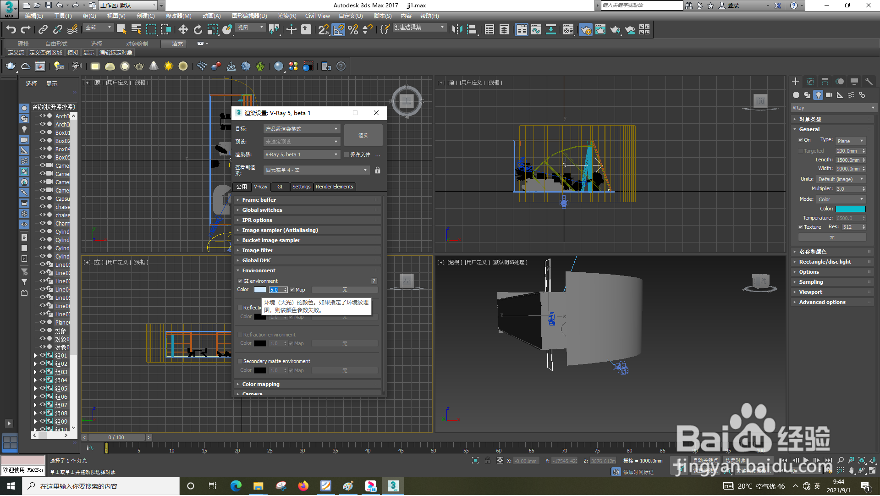Image resolution: width=880 pixels, height=496 pixels.
Task: Enable the Secondary matte environment checkbox
Action: click(x=240, y=361)
